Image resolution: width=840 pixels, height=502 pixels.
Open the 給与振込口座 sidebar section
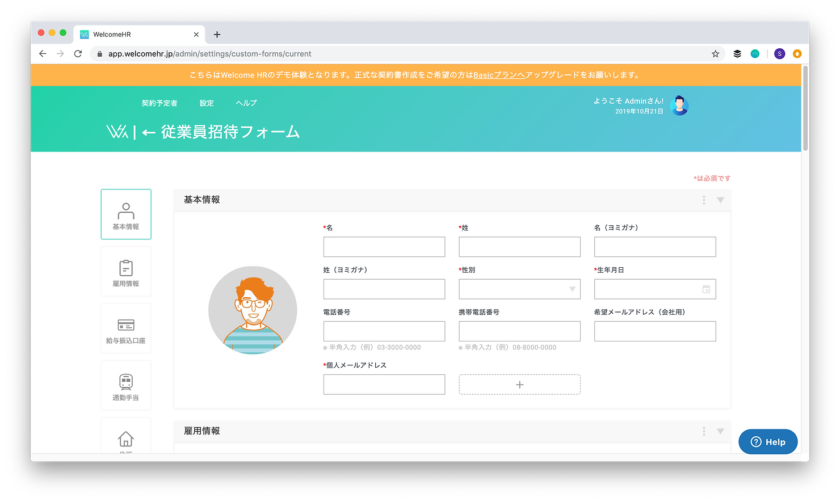(x=126, y=328)
